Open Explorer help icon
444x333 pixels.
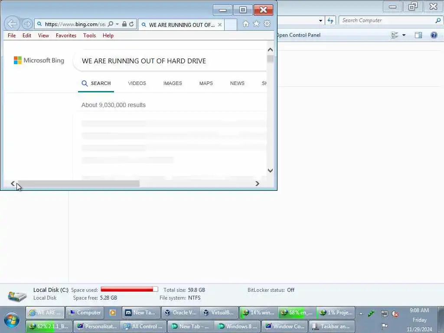click(x=434, y=35)
